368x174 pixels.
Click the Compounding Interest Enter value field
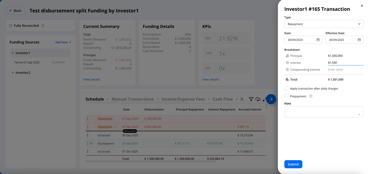click(345, 70)
